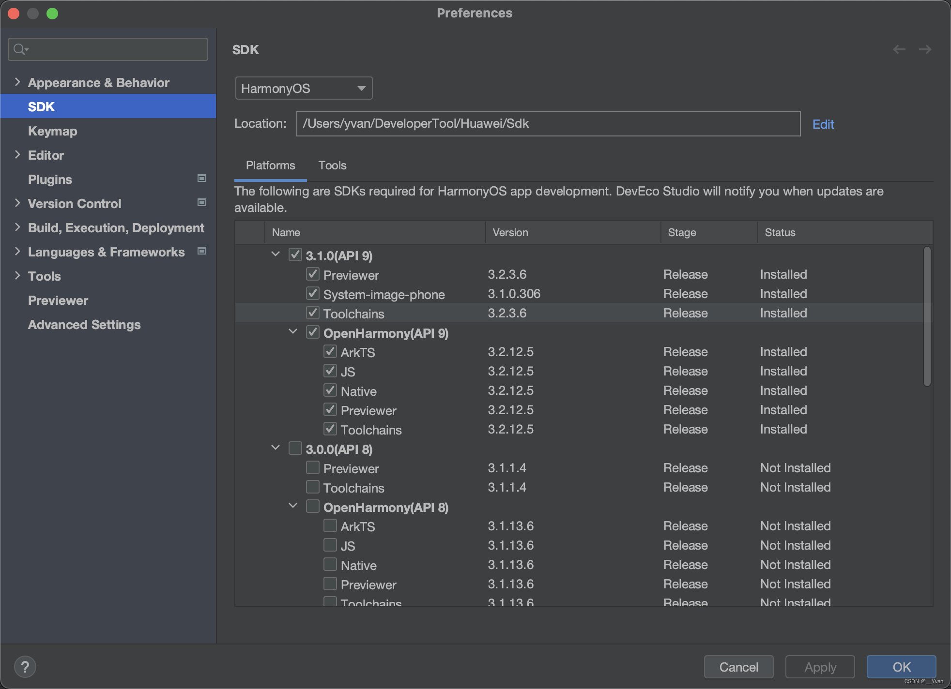
Task: Enable the 3.0.0(API 8) checkbox
Action: click(295, 449)
